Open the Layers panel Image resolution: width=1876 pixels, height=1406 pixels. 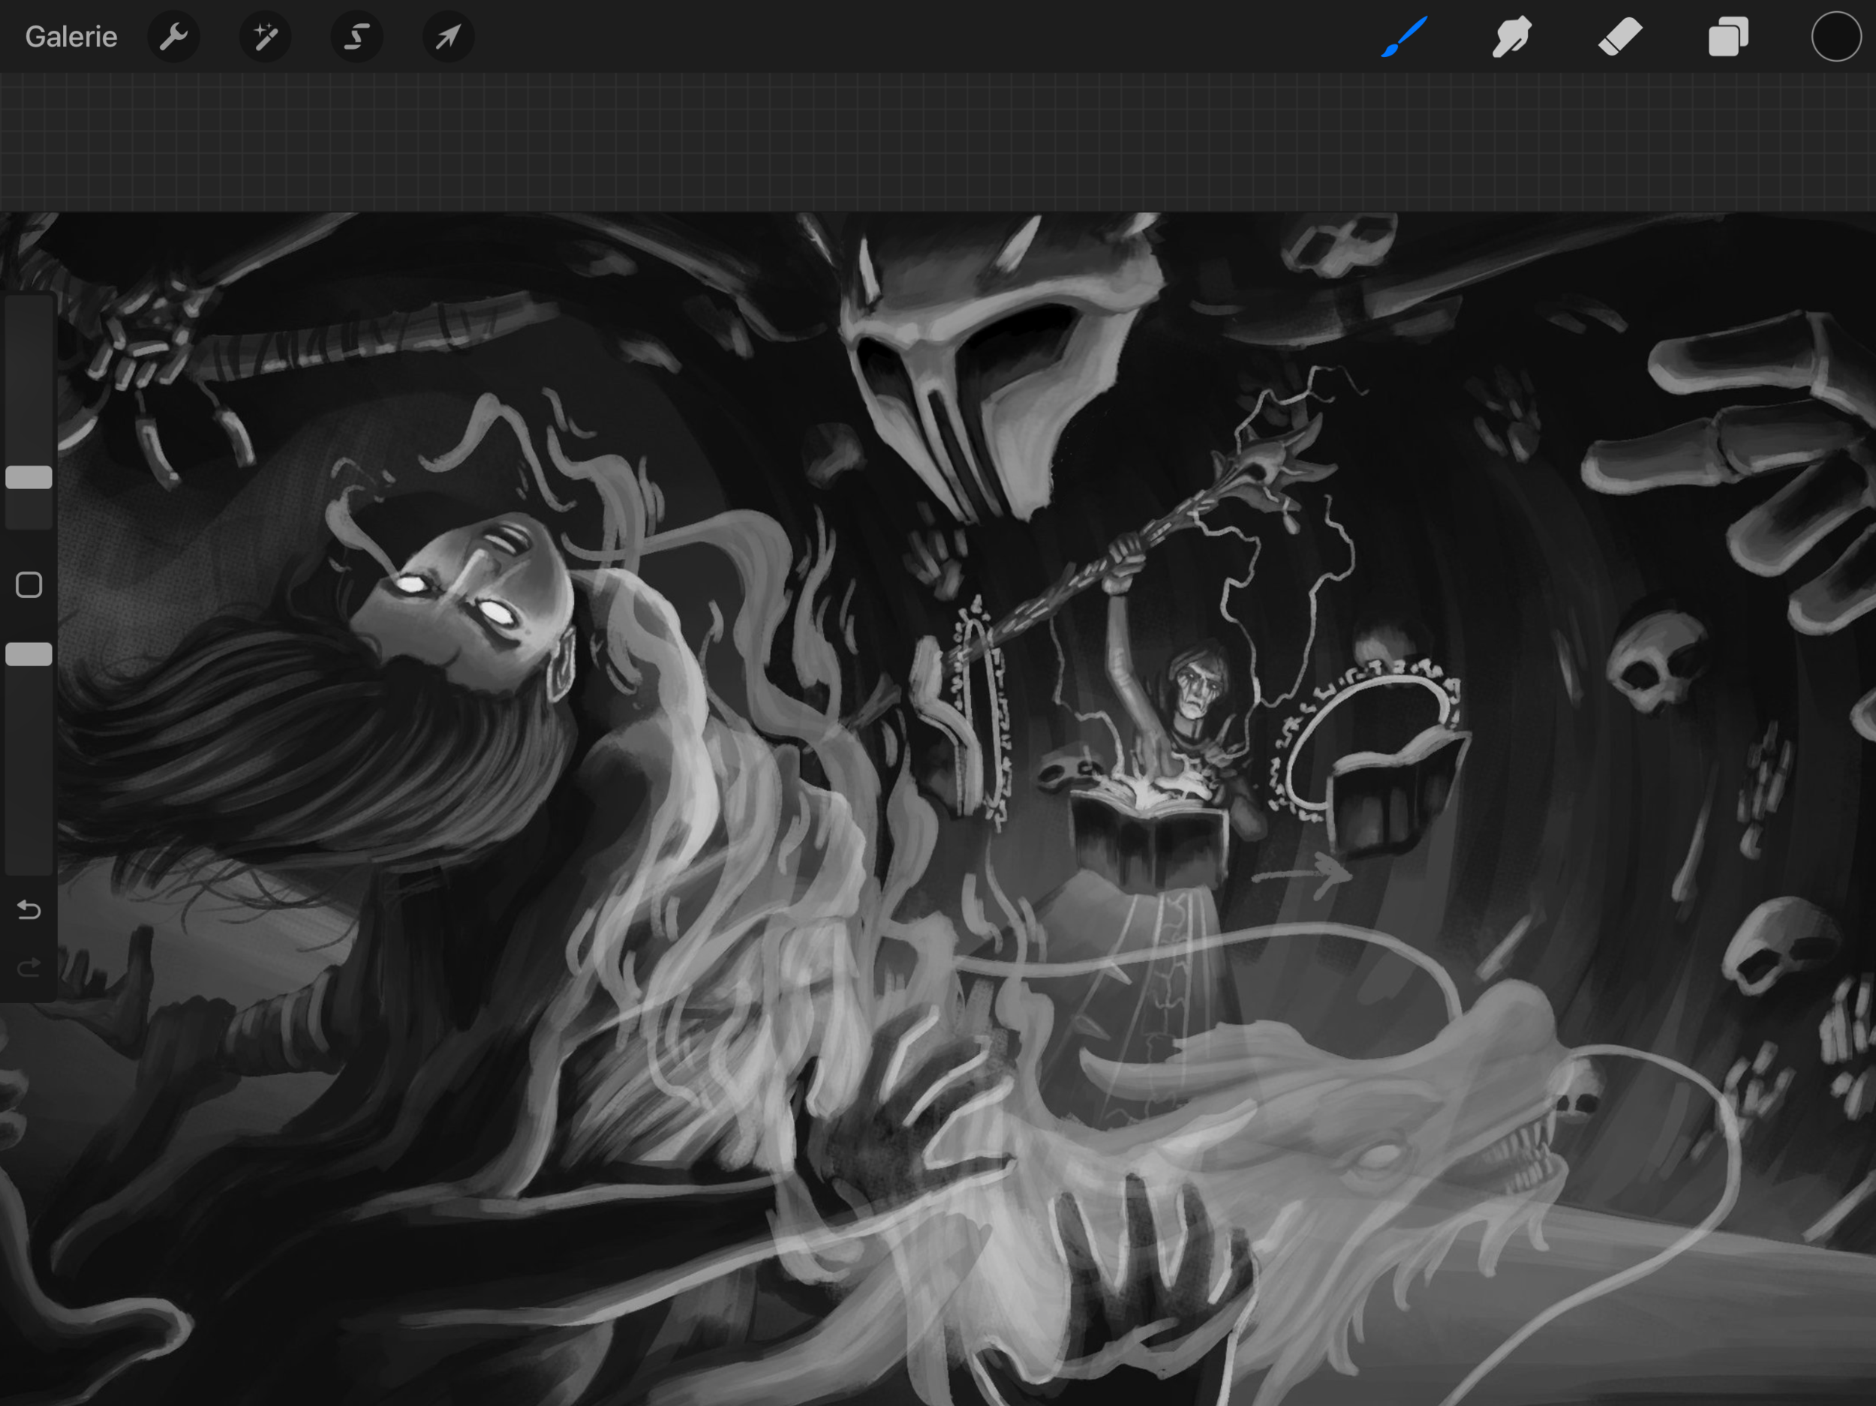[1727, 37]
